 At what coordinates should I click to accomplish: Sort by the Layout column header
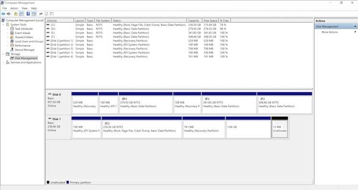click(80, 20)
